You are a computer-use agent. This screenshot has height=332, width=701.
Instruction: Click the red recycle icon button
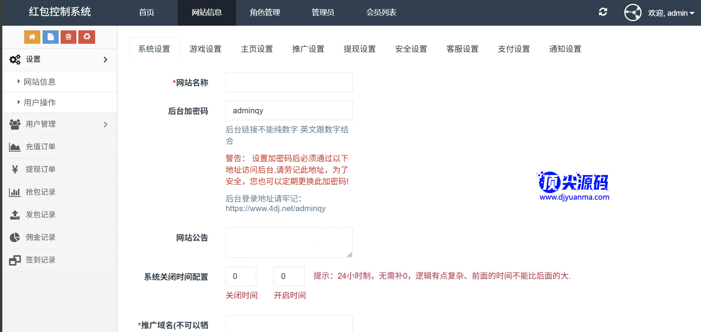point(87,37)
